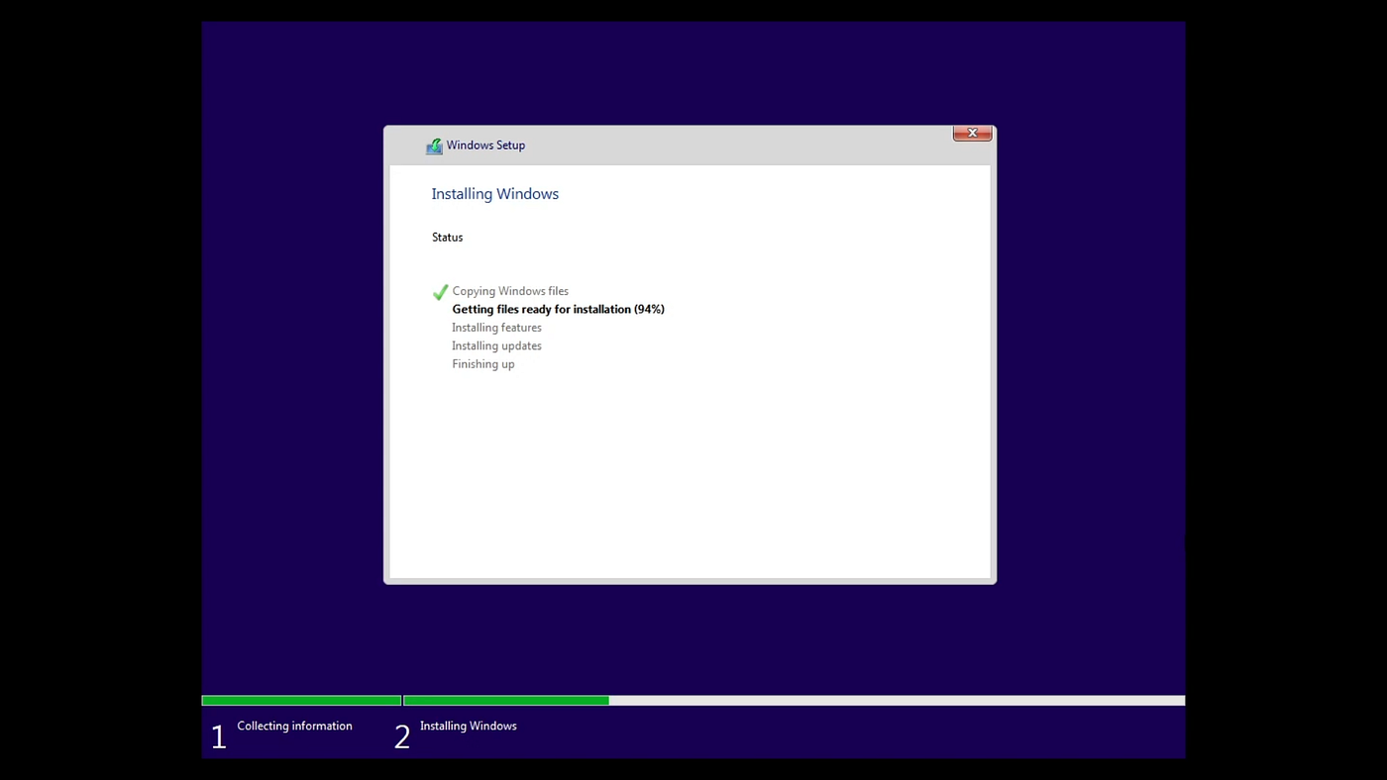The image size is (1387, 780).
Task: Click the Windows Setup logo icon
Action: 433,145
